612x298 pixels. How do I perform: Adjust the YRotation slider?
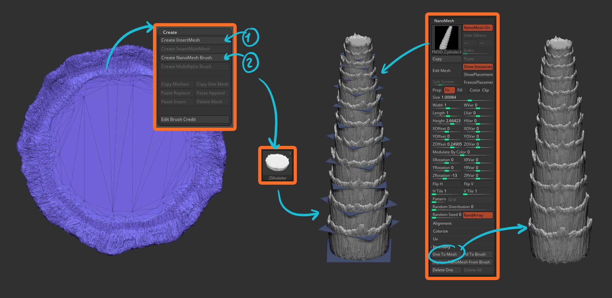(x=446, y=168)
